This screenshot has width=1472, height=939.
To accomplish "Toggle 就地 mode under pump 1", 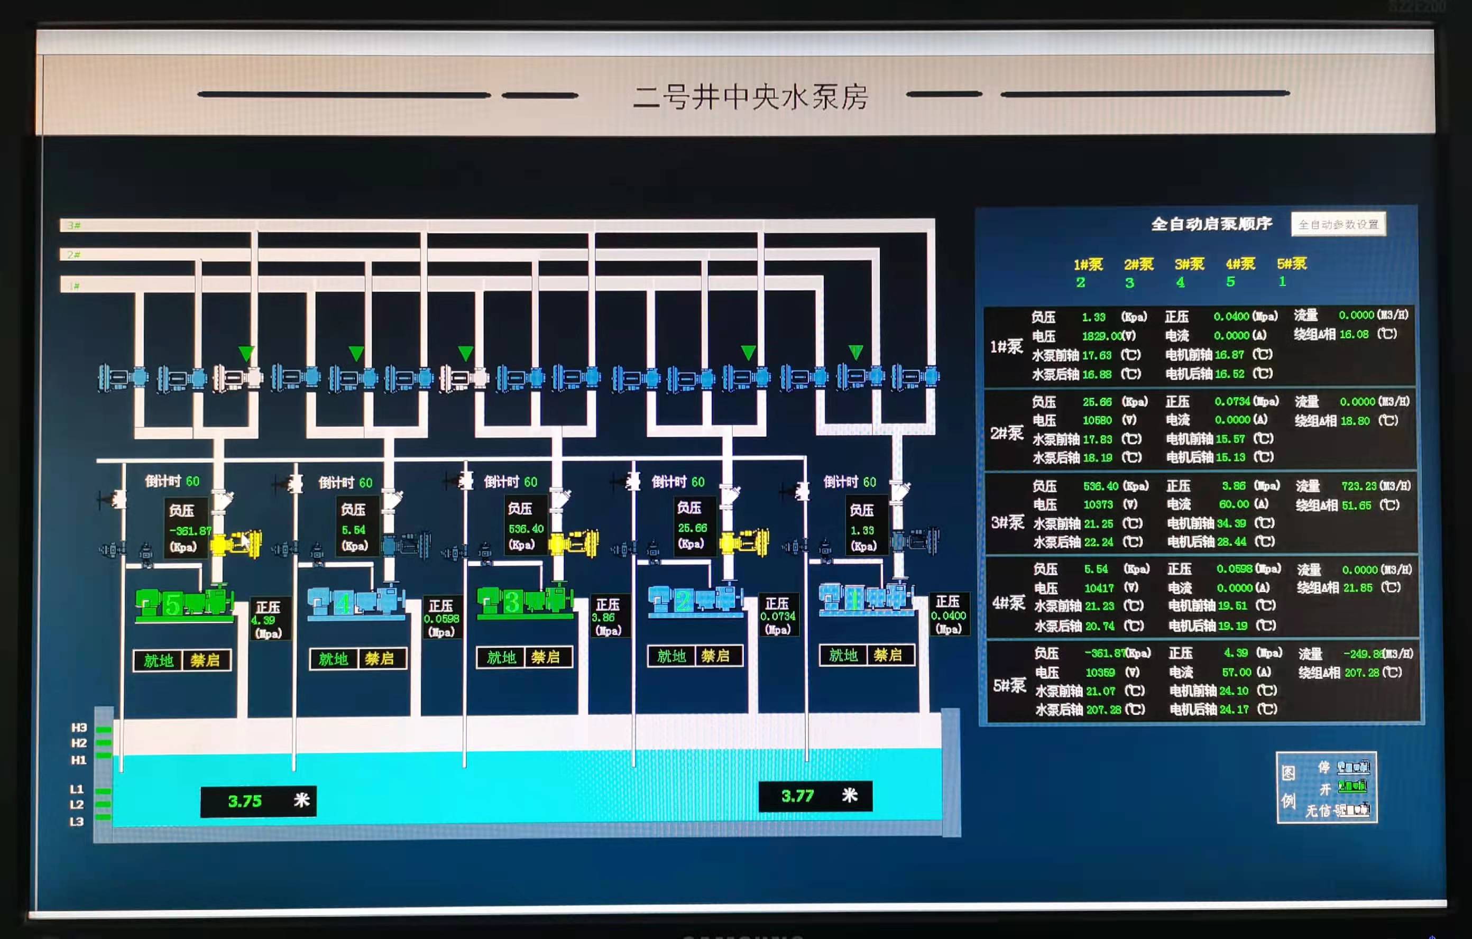I will 843,656.
